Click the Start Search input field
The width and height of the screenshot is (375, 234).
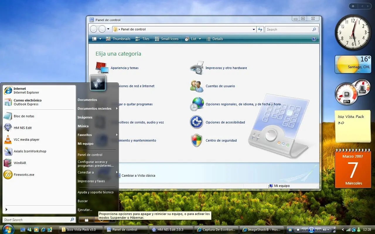tap(39, 220)
